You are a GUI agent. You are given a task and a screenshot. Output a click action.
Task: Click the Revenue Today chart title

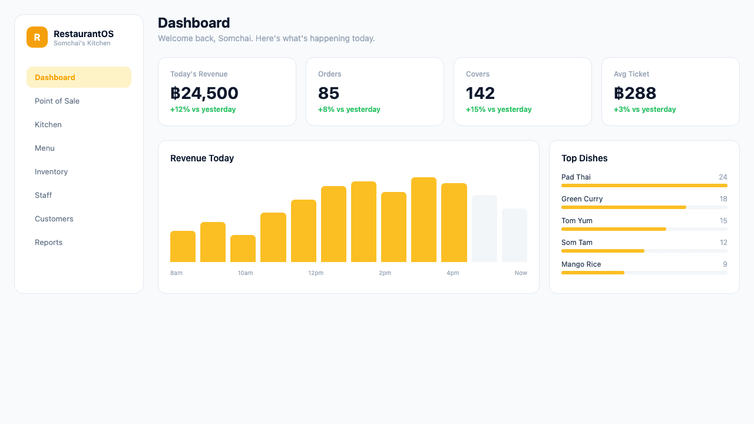coord(202,158)
